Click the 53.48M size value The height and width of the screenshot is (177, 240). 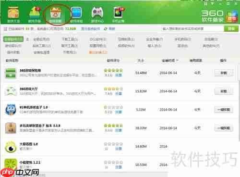pos(141,73)
